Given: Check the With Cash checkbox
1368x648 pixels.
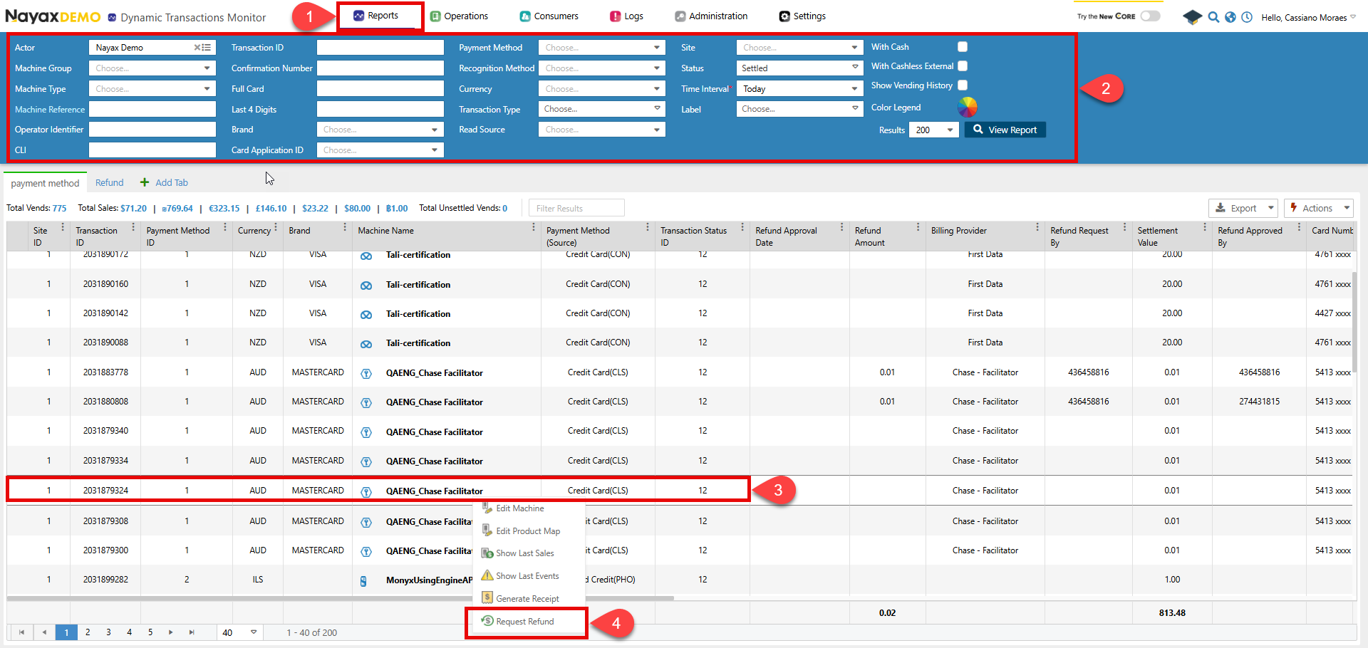Looking at the screenshot, I should click(x=963, y=47).
